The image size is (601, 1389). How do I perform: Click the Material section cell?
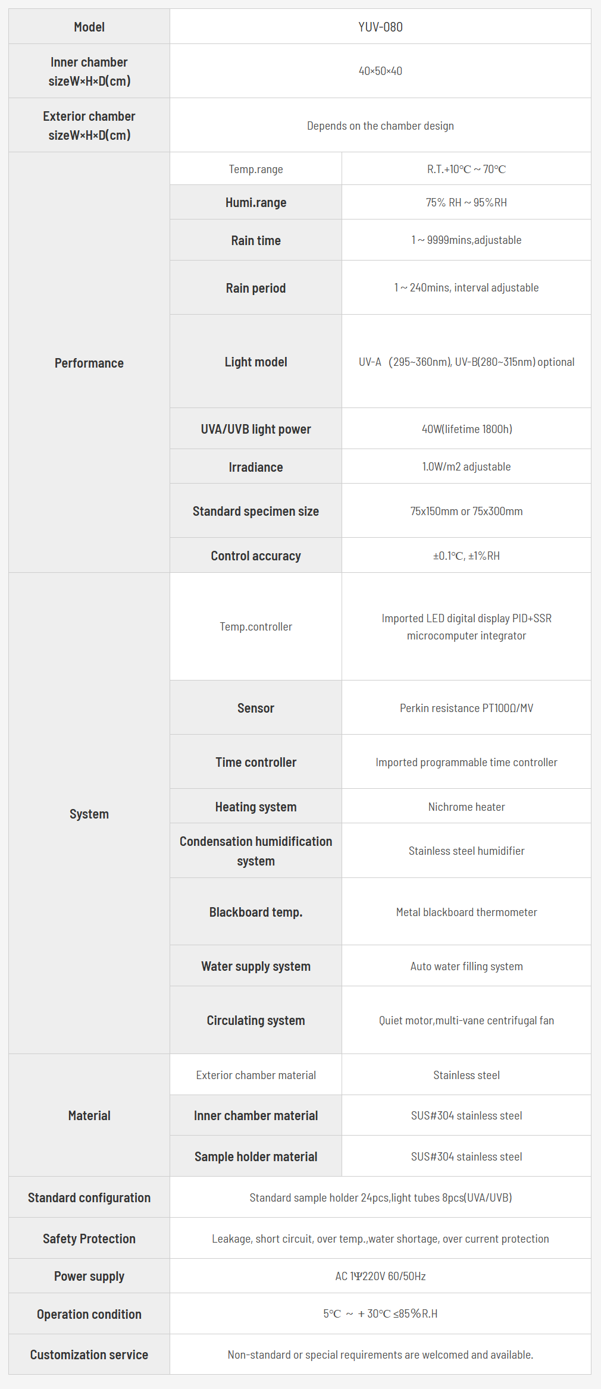point(89,1115)
